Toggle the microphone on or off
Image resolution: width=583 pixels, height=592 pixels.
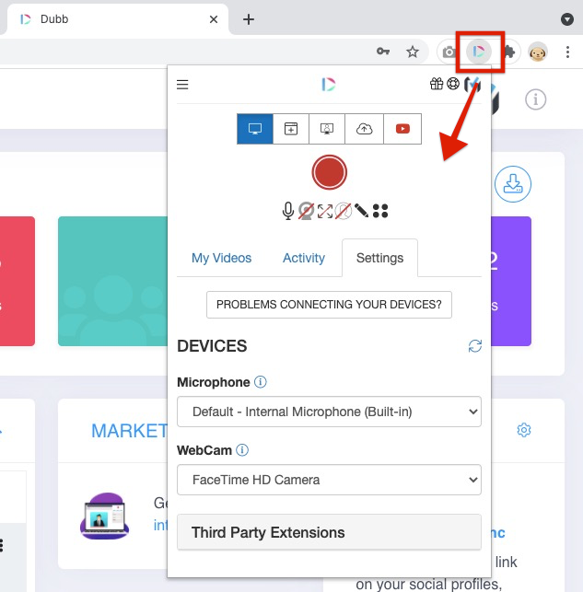click(x=288, y=211)
